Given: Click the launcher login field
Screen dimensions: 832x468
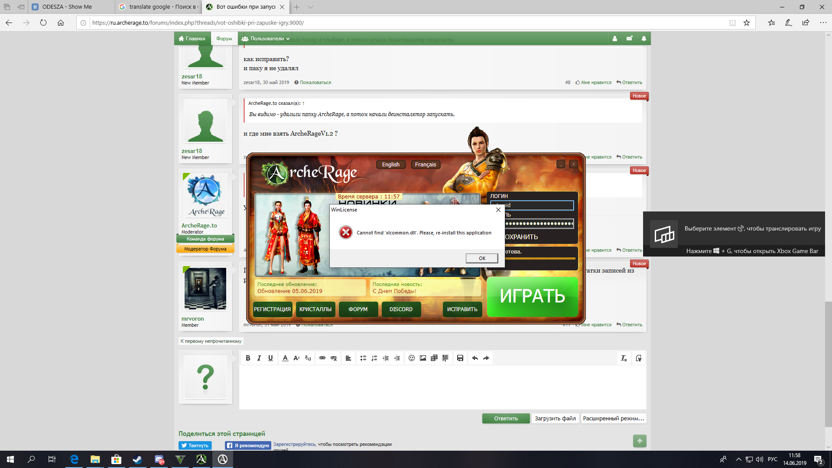Looking at the screenshot, I should click(532, 205).
